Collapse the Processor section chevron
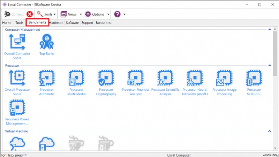 (x=269, y=66)
